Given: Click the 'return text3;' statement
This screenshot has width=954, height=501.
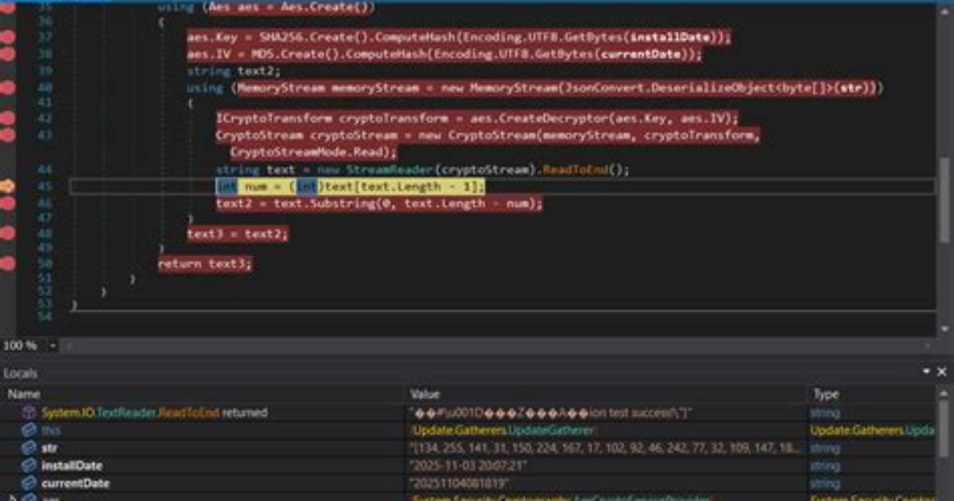Looking at the screenshot, I should pos(204,263).
